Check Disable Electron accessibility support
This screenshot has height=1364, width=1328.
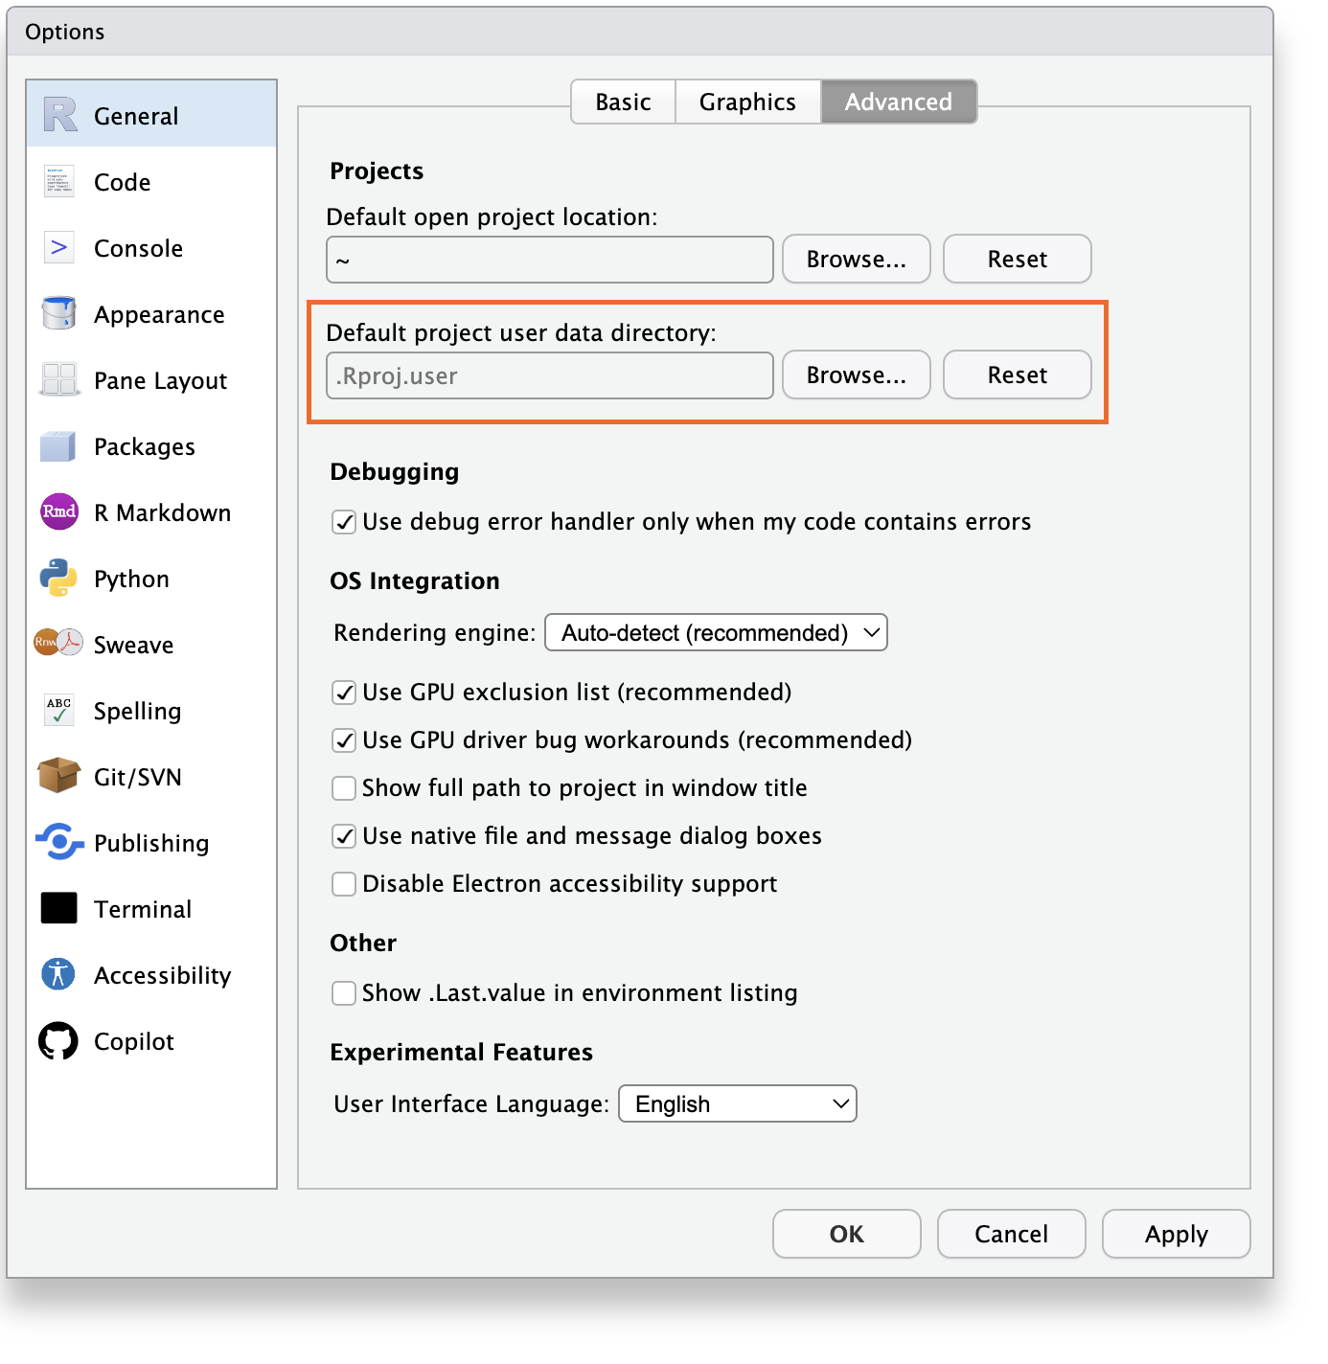(x=344, y=884)
